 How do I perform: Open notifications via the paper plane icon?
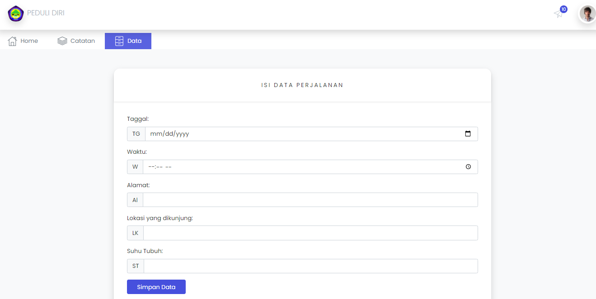558,14
